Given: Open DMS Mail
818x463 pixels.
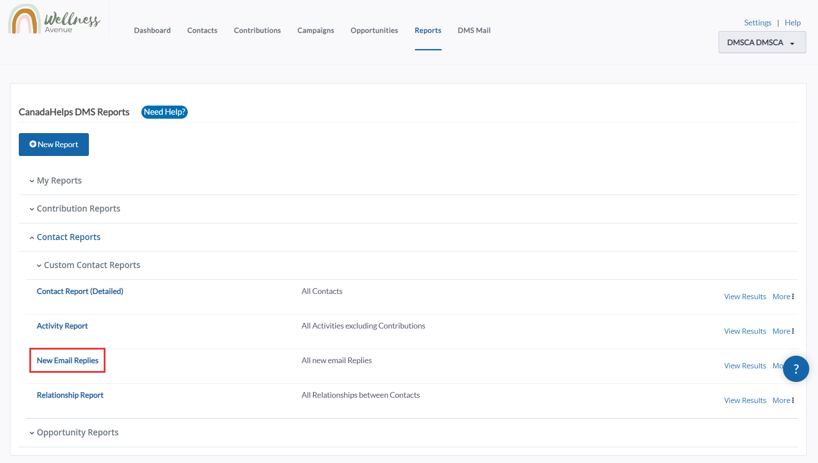Looking at the screenshot, I should (x=474, y=30).
